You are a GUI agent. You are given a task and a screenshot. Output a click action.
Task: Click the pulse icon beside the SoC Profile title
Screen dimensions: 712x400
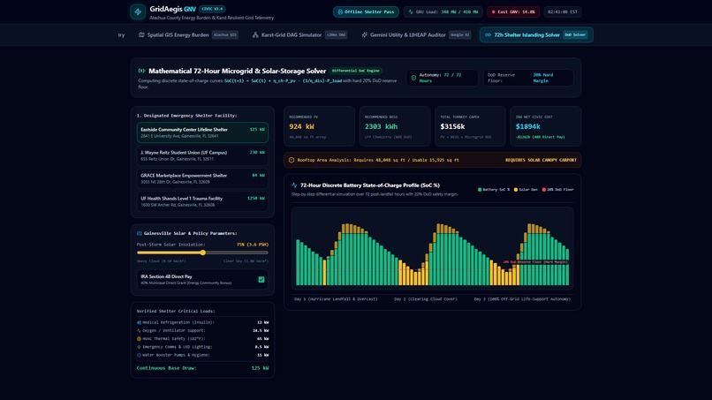294,185
